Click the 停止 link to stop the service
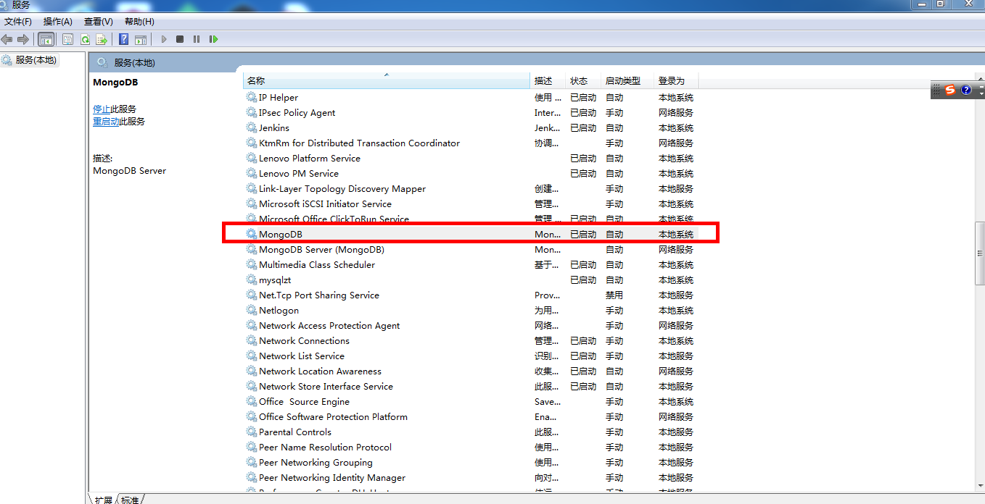The height and width of the screenshot is (504, 985). coord(102,109)
